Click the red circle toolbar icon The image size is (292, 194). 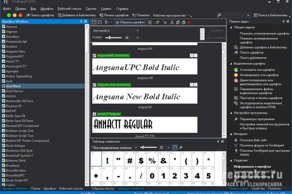tap(20, 15)
